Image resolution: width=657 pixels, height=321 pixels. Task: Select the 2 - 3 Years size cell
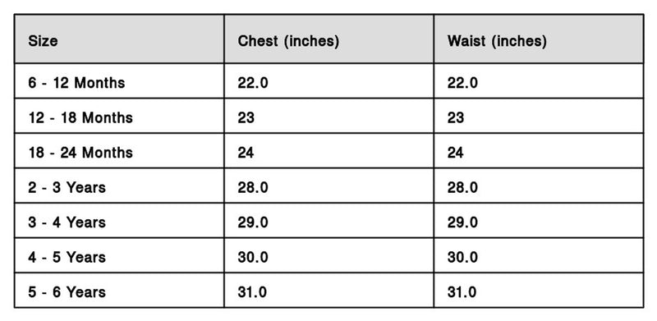[x=119, y=186]
